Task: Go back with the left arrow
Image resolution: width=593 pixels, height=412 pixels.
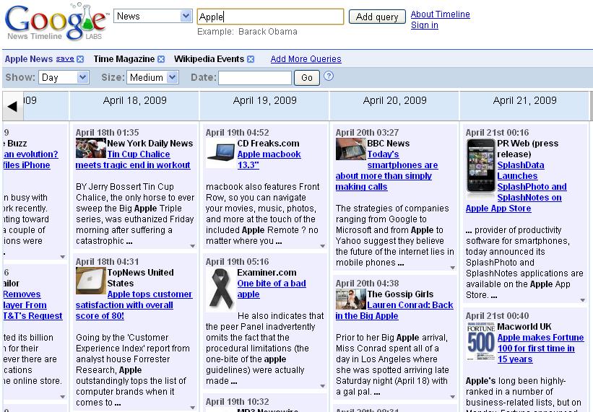Action: [12, 106]
